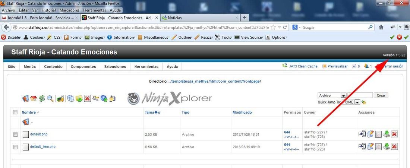Edit default.php with the pencil icon

click(370, 134)
